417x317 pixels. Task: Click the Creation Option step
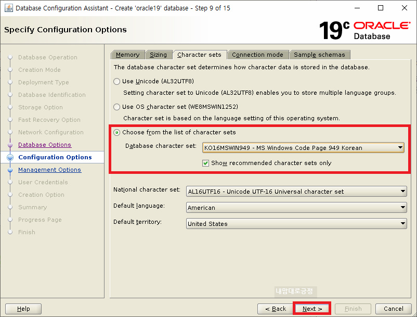click(x=41, y=195)
